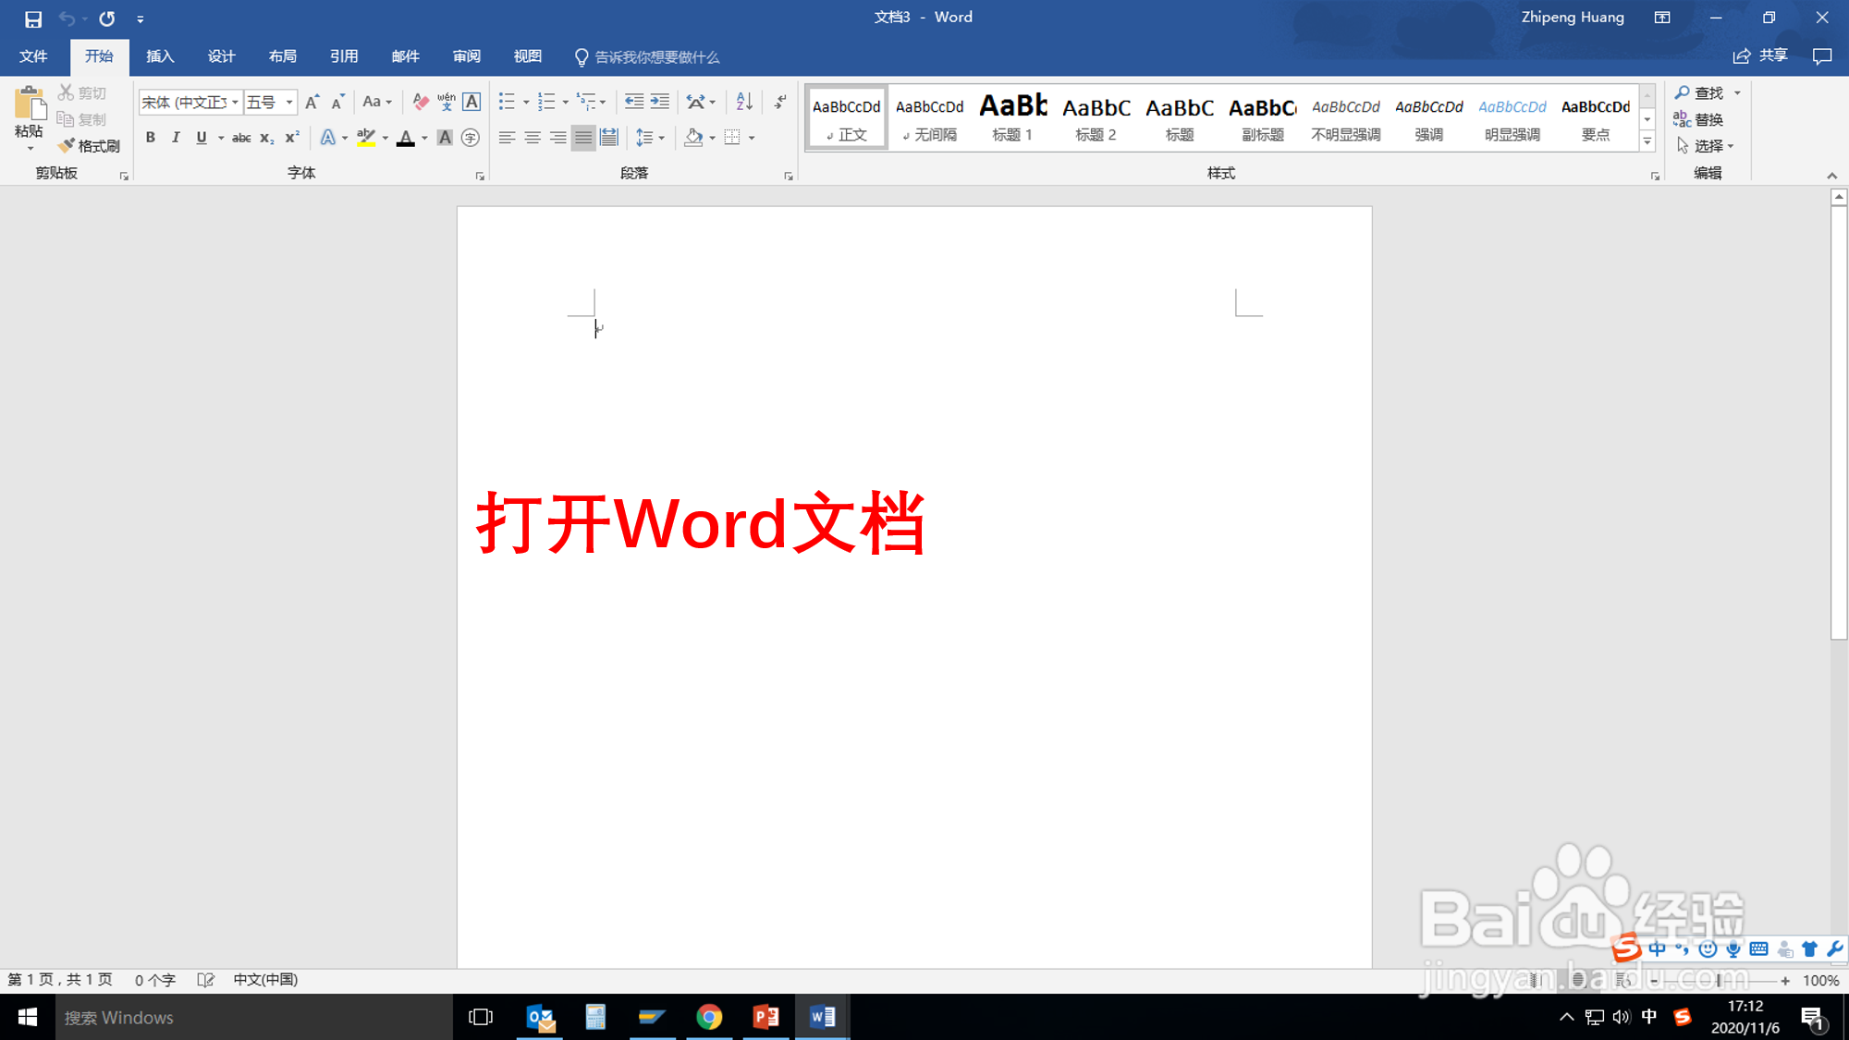Toggle bold formatting
1849x1040 pixels.
(150, 138)
